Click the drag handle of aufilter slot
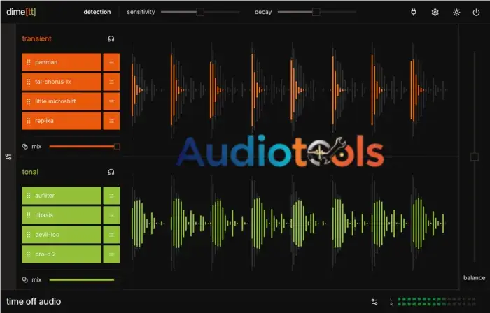Viewport: 490px width, 313px height. coord(29,196)
